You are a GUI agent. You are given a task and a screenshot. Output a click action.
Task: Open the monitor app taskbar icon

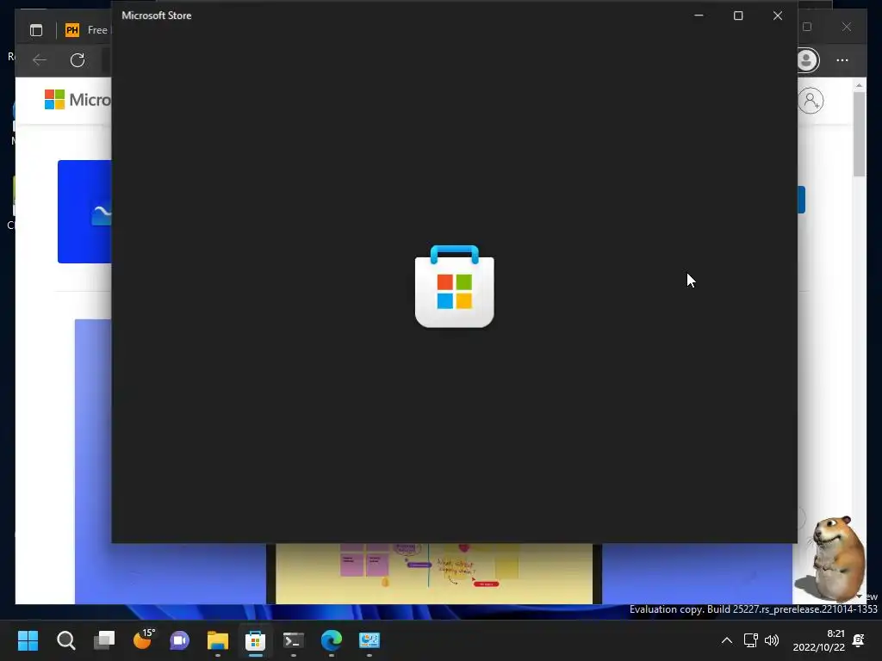pyautogui.click(x=370, y=640)
